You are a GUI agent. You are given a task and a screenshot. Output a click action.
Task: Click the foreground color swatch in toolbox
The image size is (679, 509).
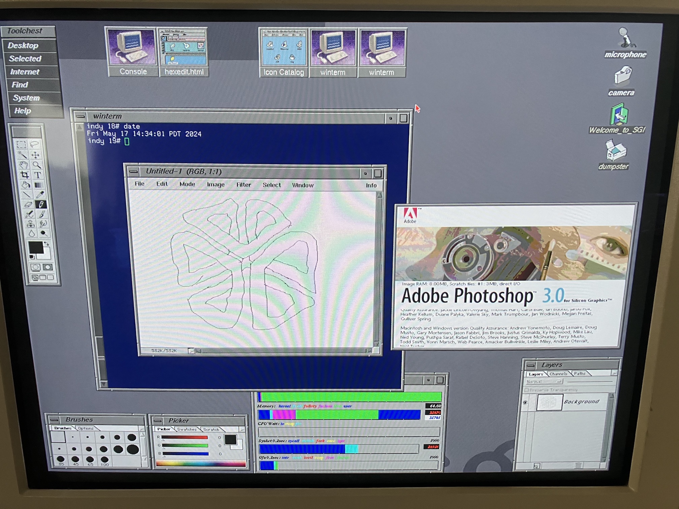(x=36, y=247)
